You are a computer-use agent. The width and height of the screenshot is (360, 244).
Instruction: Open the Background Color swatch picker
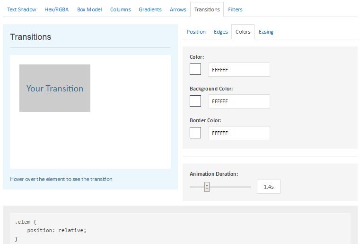tap(195, 101)
